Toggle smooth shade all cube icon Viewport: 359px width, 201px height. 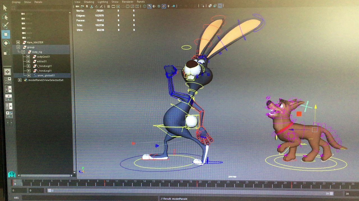pos(149,6)
